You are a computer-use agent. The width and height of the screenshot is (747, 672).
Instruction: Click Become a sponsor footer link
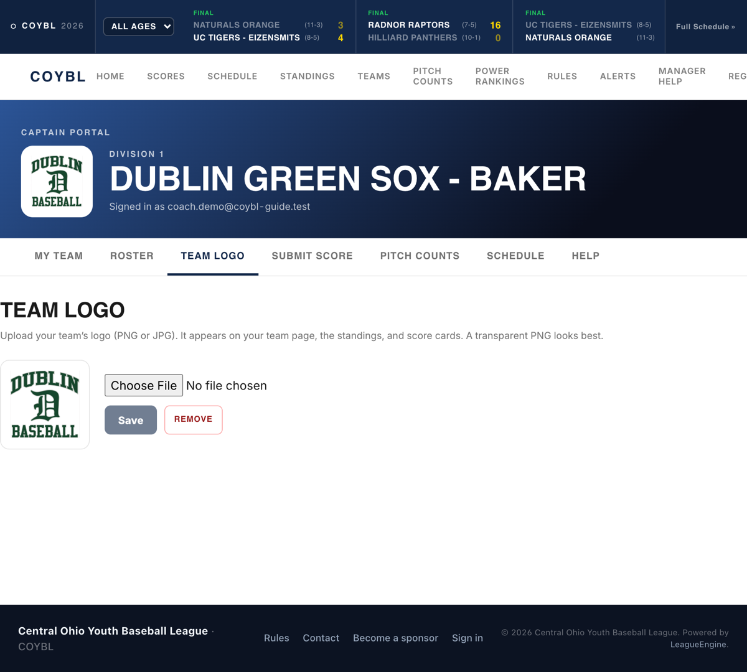[x=395, y=638]
